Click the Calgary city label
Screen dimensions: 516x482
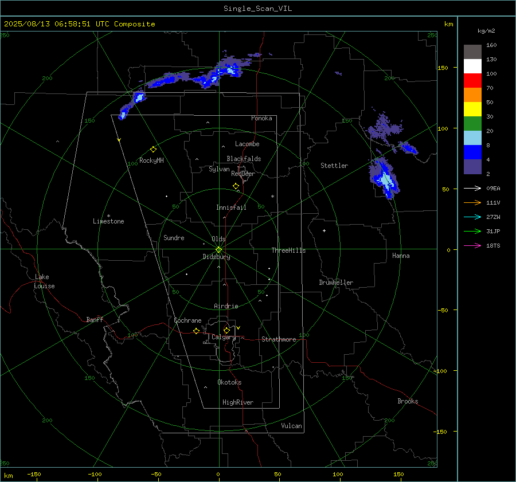224,337
